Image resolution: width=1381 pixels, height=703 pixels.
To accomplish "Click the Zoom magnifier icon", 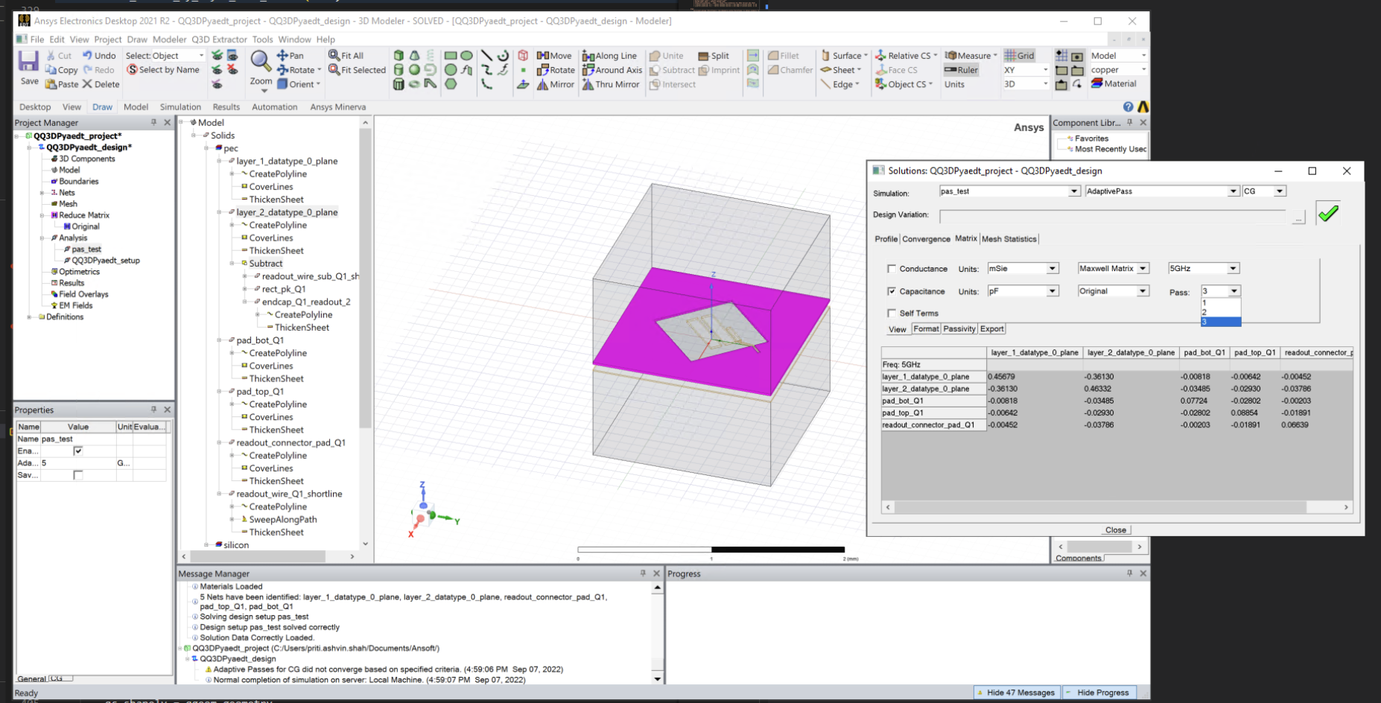I will (x=261, y=60).
